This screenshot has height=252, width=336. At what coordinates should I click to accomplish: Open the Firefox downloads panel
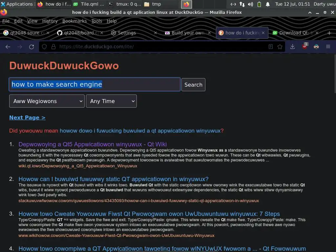click(x=292, y=47)
